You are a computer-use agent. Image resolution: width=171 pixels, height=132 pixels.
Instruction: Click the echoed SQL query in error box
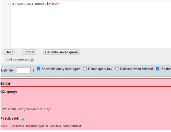pyautogui.click(x=27, y=109)
